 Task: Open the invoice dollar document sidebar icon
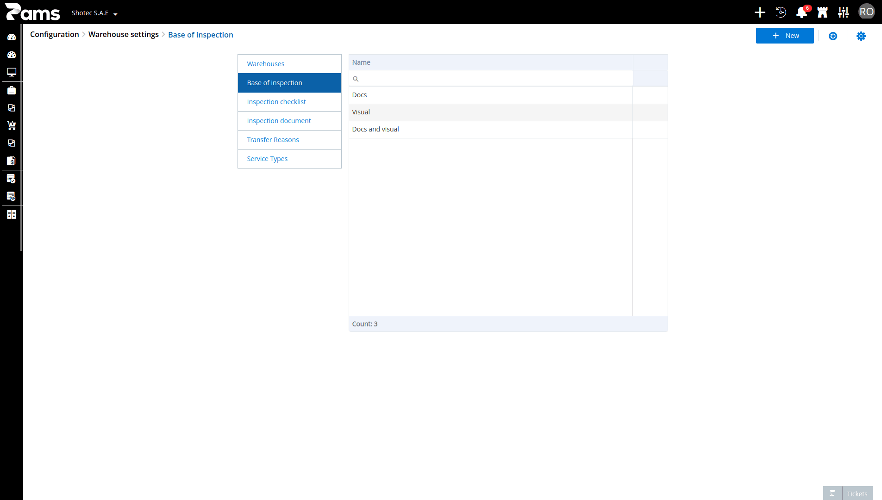click(x=12, y=161)
